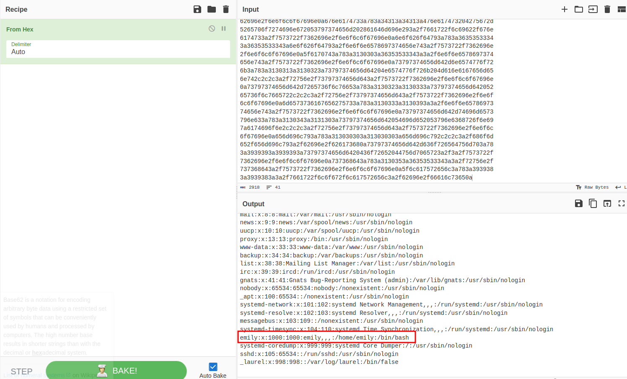Add a new input tab
This screenshot has width=627, height=379.
click(565, 9)
